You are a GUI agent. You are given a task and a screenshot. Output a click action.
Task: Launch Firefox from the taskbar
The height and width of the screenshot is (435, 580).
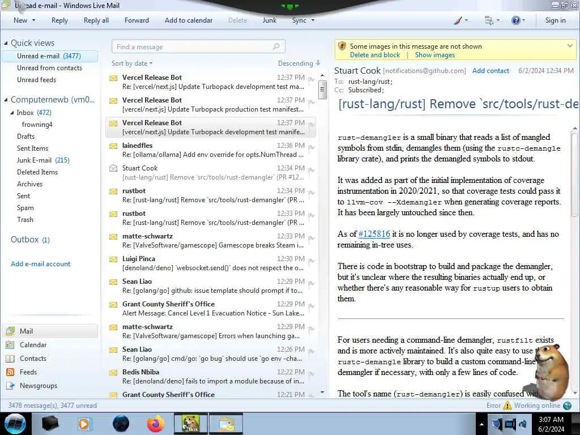click(155, 424)
